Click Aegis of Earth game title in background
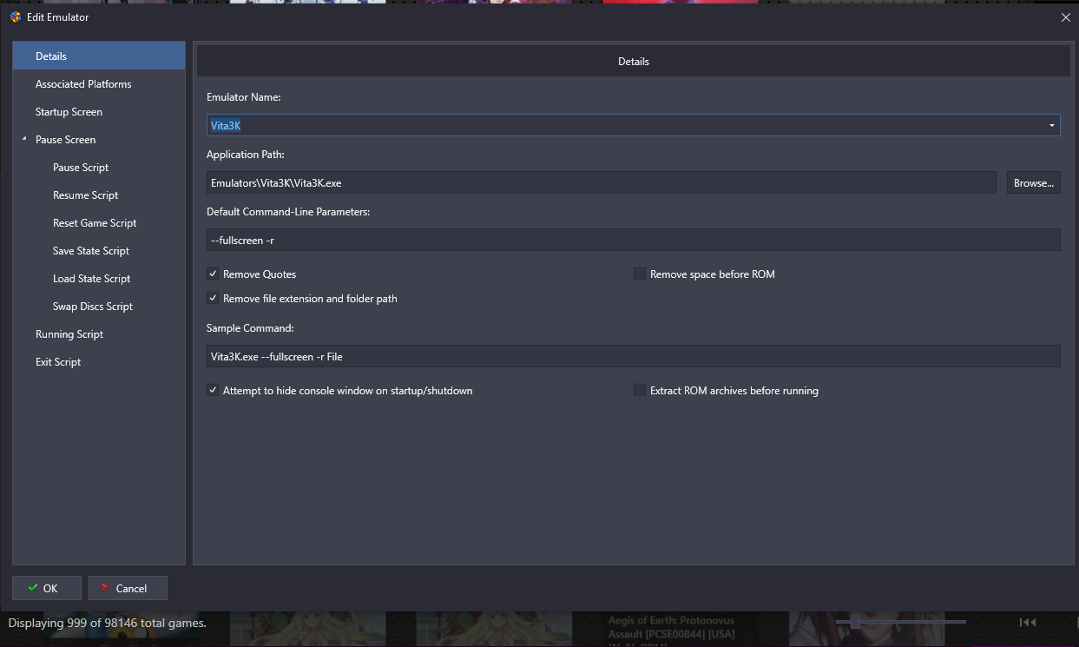 [671, 628]
